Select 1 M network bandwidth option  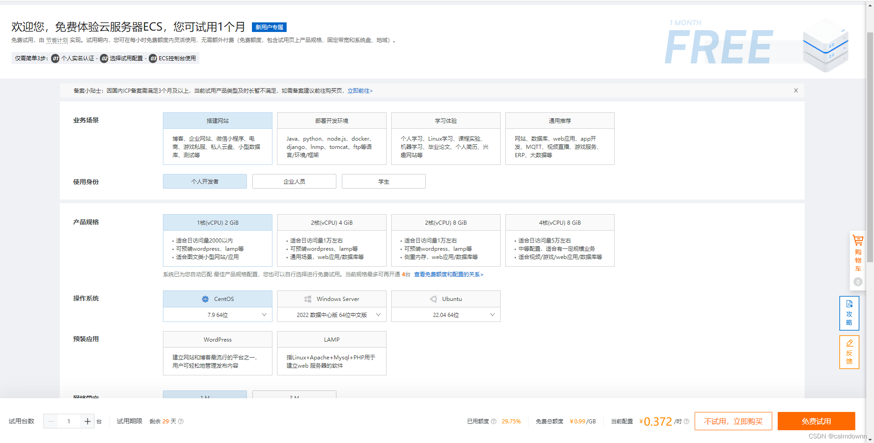click(205, 395)
